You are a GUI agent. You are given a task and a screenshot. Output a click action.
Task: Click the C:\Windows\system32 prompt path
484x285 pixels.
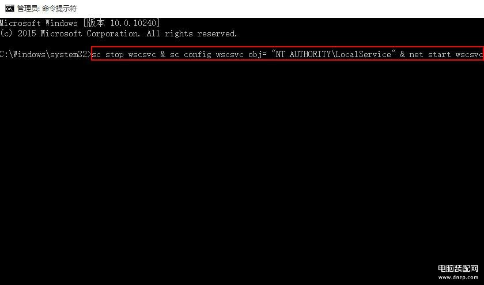click(x=44, y=54)
